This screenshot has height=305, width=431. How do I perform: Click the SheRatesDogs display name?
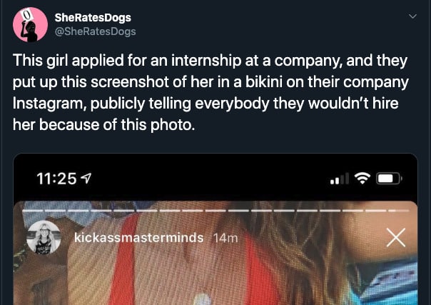pos(93,18)
